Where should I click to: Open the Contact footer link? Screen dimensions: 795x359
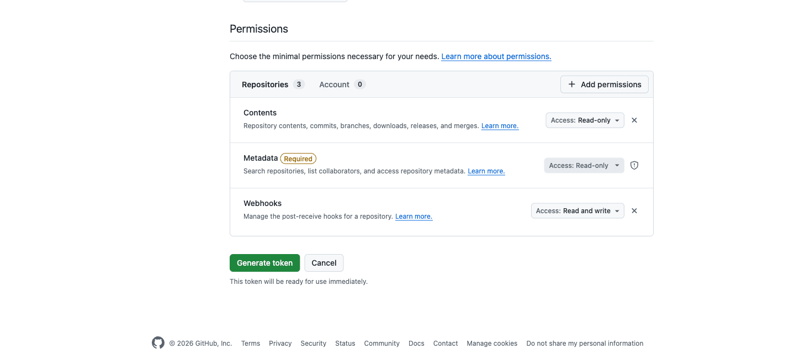tap(446, 344)
